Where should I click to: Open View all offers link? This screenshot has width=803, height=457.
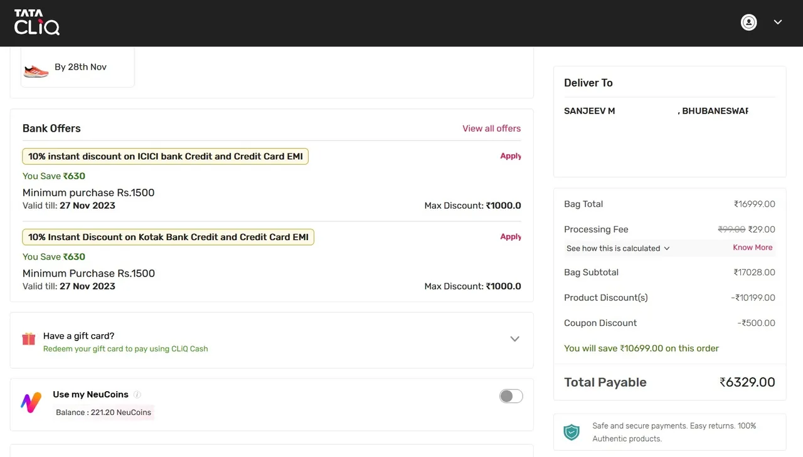[x=491, y=129]
